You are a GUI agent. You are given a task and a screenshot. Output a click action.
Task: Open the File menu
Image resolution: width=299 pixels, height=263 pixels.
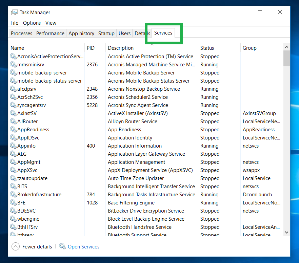click(x=14, y=23)
